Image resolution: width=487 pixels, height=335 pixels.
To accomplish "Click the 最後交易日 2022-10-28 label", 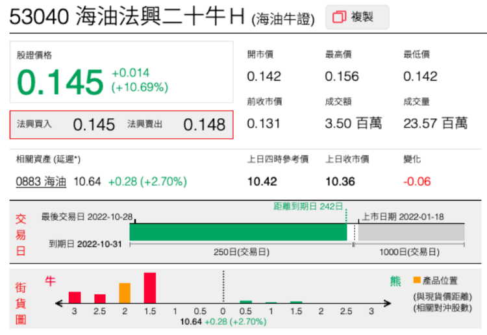I will pos(87,217).
